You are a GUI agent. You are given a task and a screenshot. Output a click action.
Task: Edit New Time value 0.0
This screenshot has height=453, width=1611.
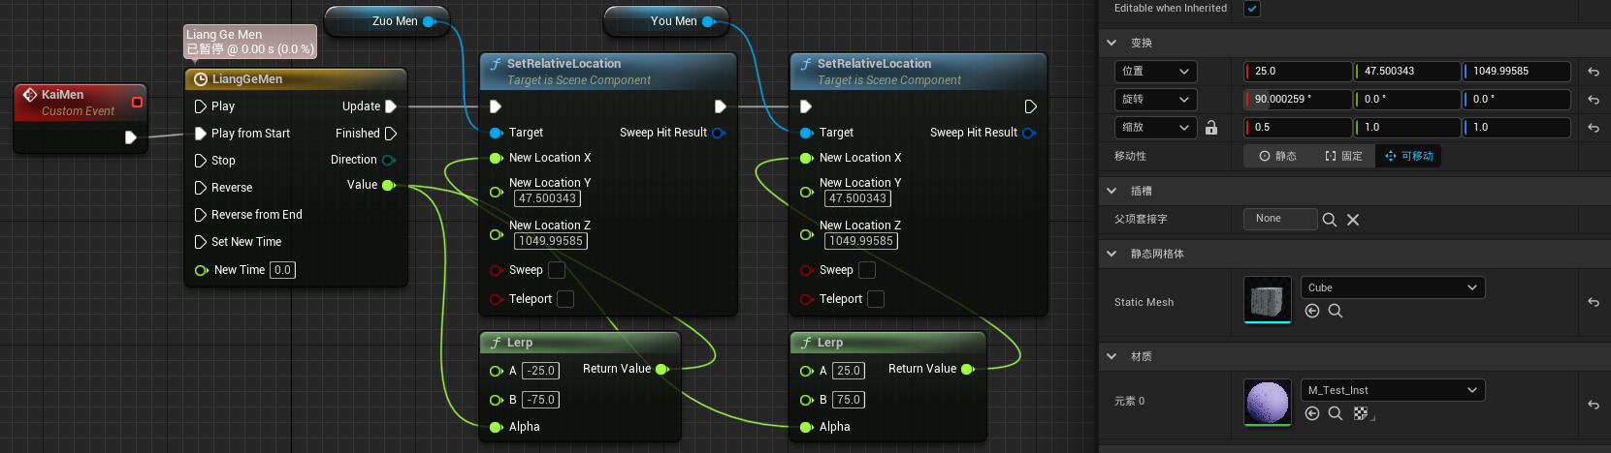(282, 270)
